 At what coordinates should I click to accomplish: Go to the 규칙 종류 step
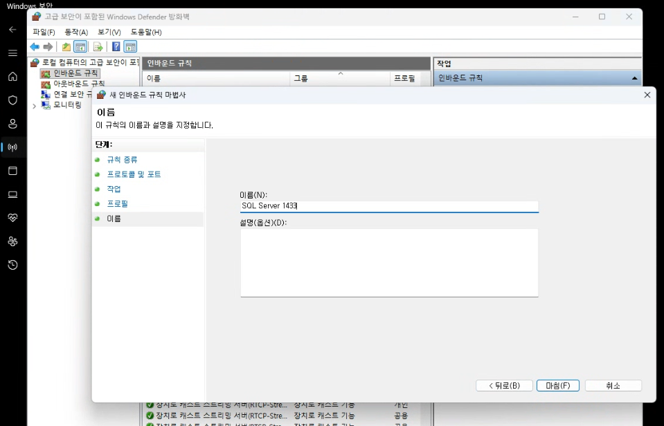coord(122,160)
